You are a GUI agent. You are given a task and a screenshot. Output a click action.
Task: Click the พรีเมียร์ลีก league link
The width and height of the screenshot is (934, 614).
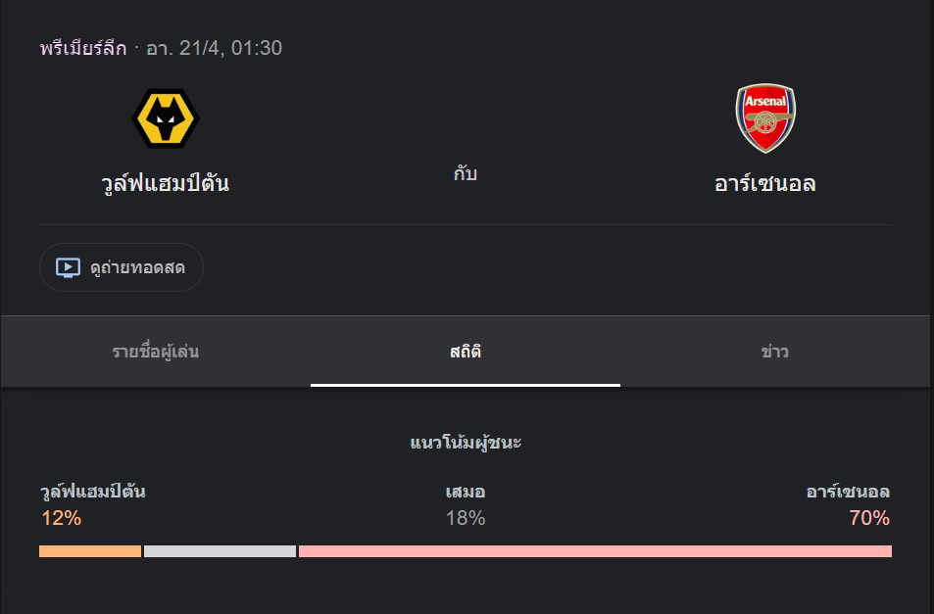click(83, 48)
